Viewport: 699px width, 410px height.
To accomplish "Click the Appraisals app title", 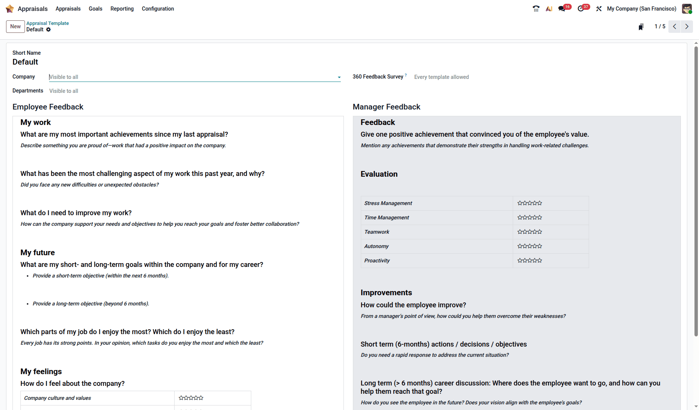I will click(33, 9).
